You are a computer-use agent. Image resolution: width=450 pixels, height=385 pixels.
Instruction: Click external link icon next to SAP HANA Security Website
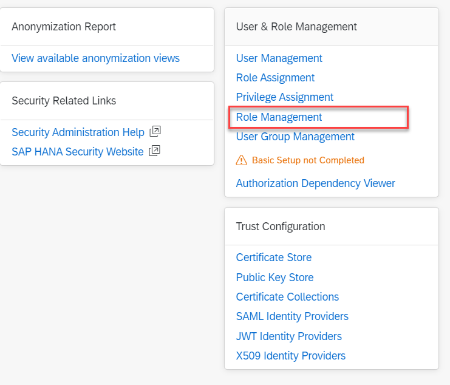click(x=154, y=151)
